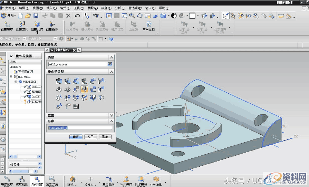309x187 pixels.
Task: Select the highlighted Streamline operation subtype icon
Action: (x=84, y=90)
